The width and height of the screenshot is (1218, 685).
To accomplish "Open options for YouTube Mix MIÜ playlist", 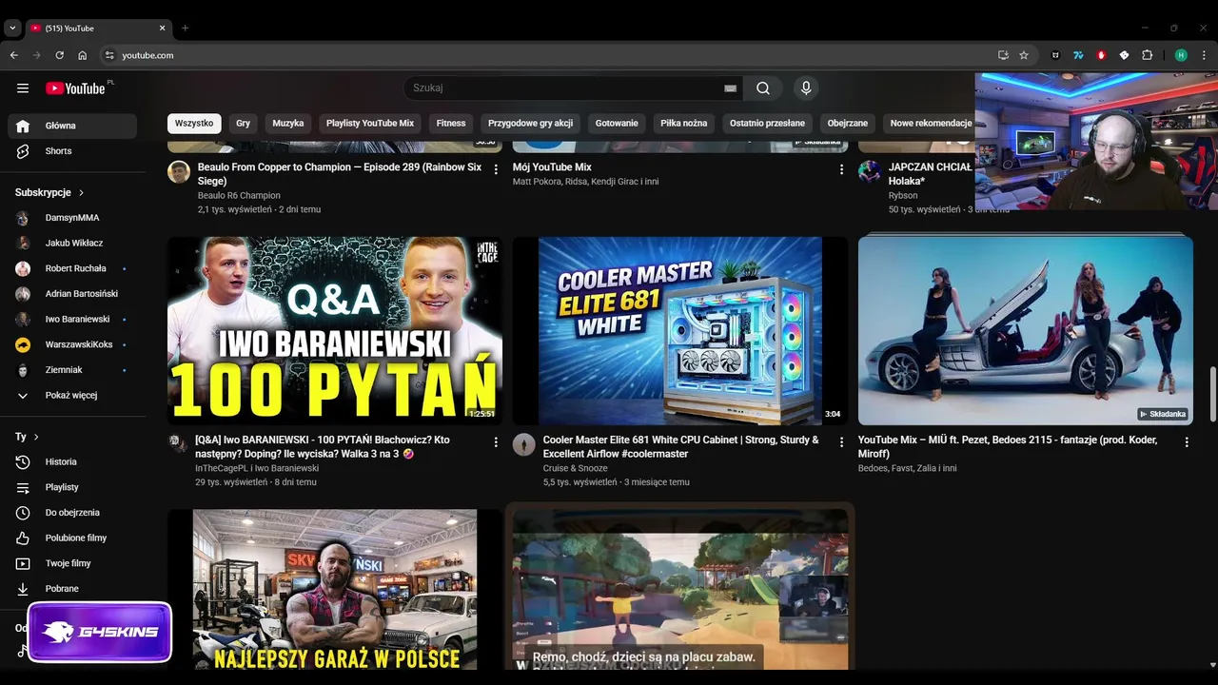I will point(1187,442).
